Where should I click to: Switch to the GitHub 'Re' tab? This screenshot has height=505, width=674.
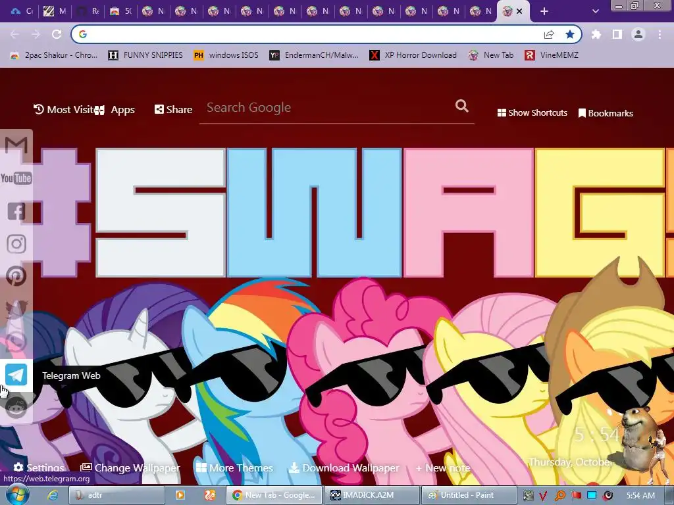coord(88,12)
